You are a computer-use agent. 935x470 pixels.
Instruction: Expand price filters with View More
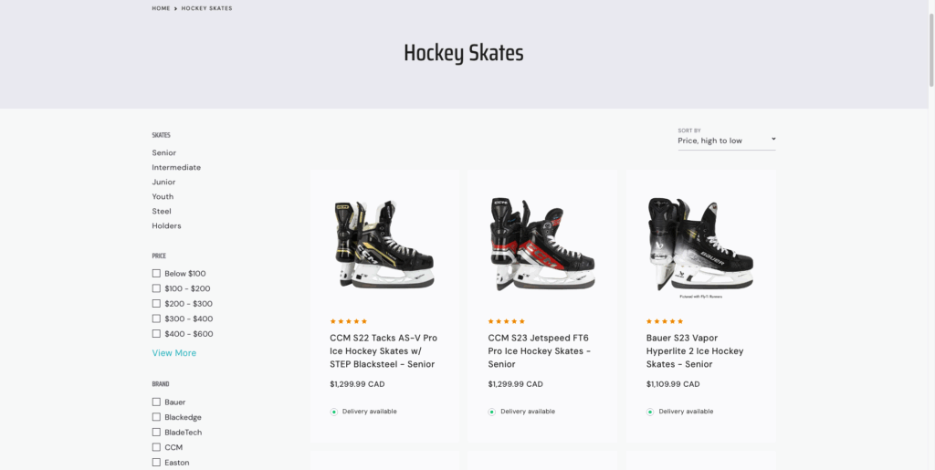173,353
